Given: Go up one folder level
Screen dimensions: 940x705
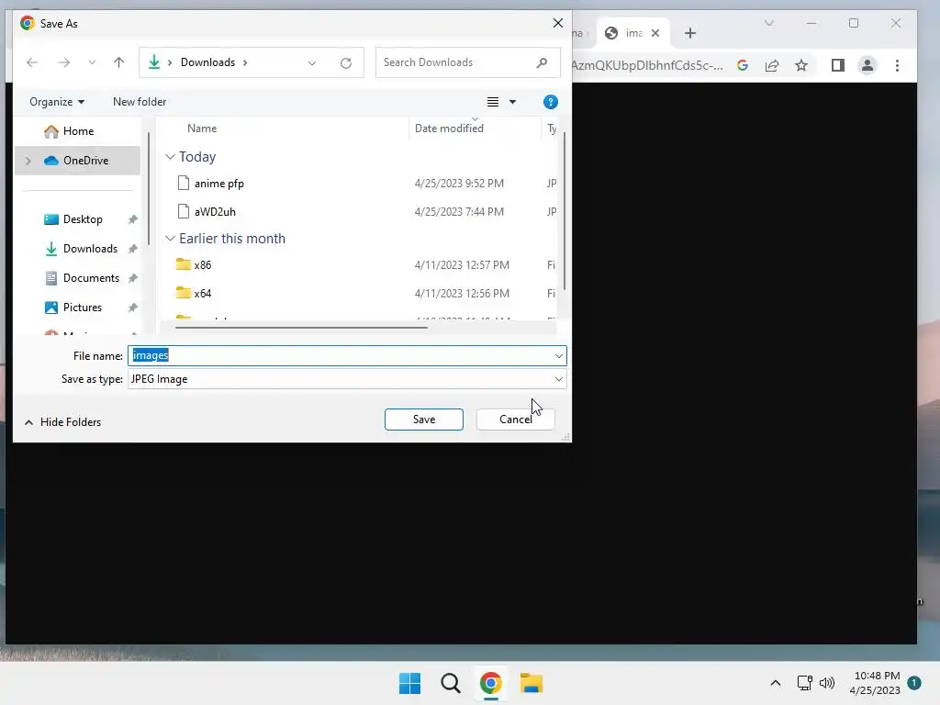Looking at the screenshot, I should click(x=118, y=62).
